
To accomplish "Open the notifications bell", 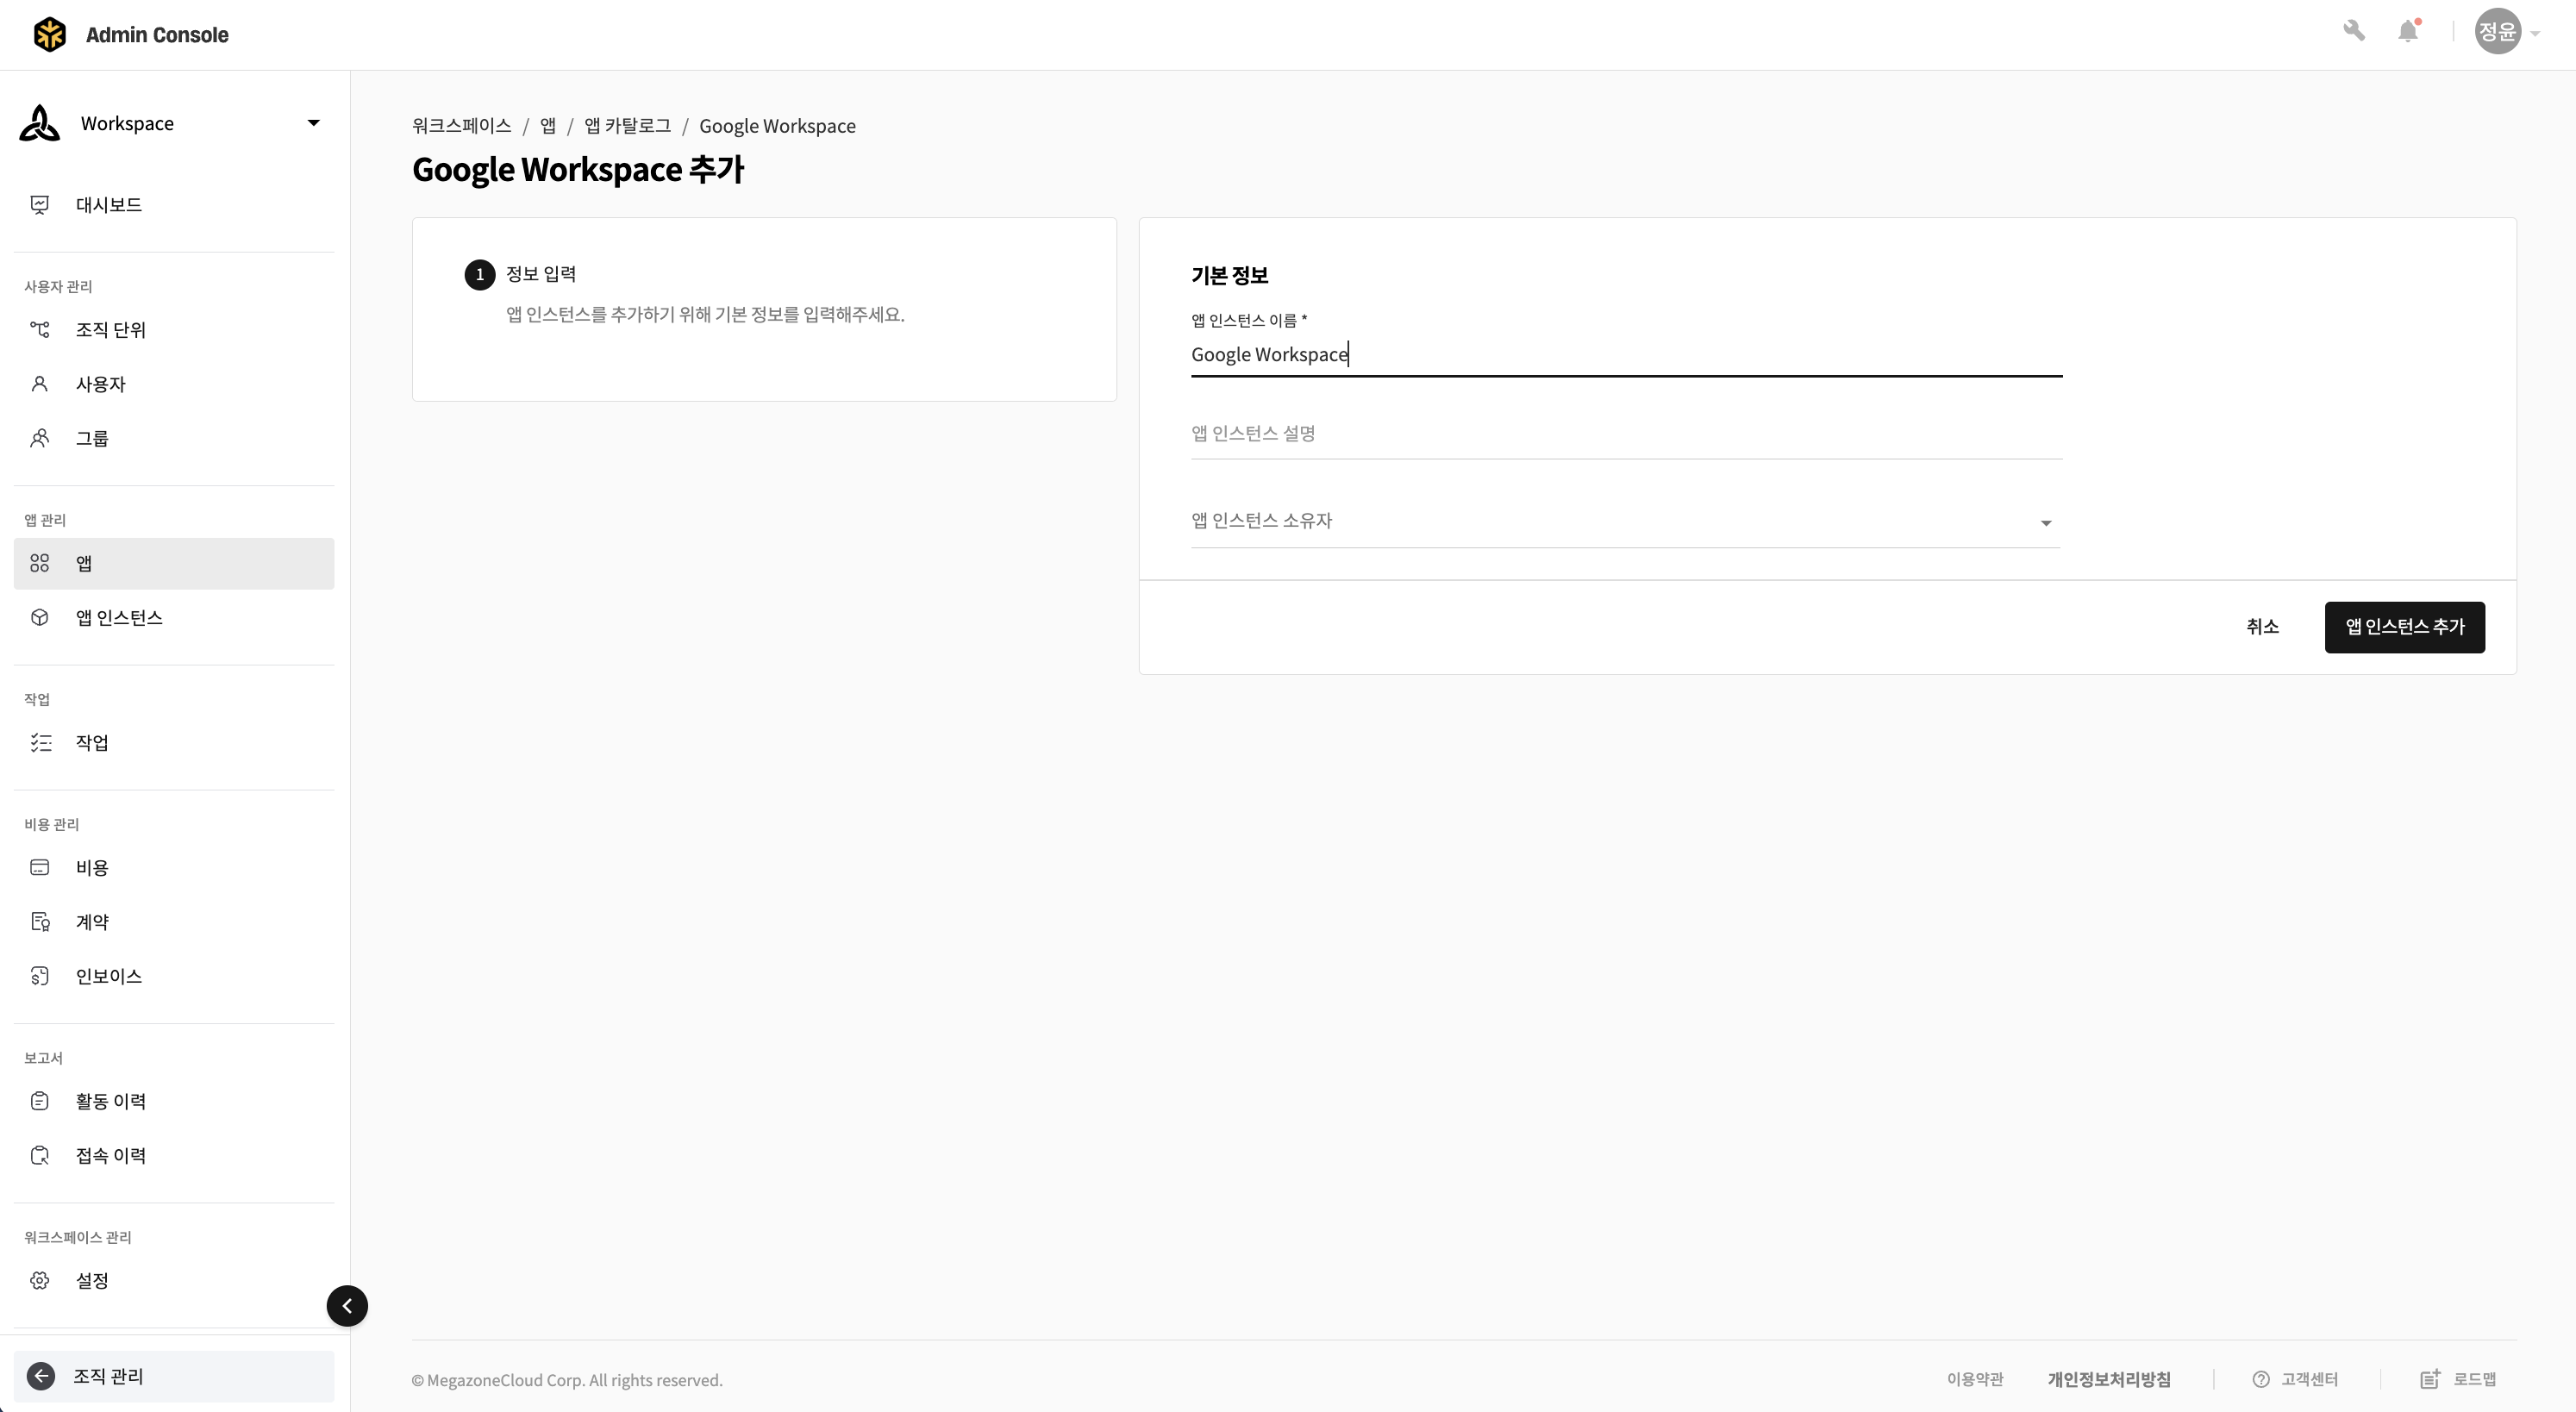I will [x=2408, y=31].
